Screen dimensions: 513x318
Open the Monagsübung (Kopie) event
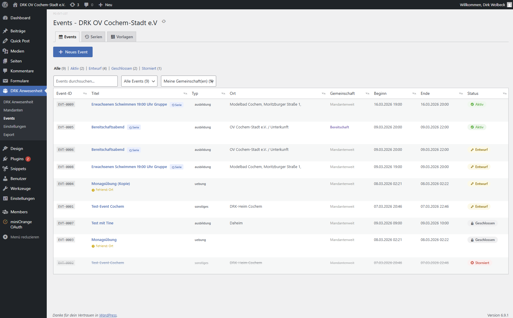111,184
